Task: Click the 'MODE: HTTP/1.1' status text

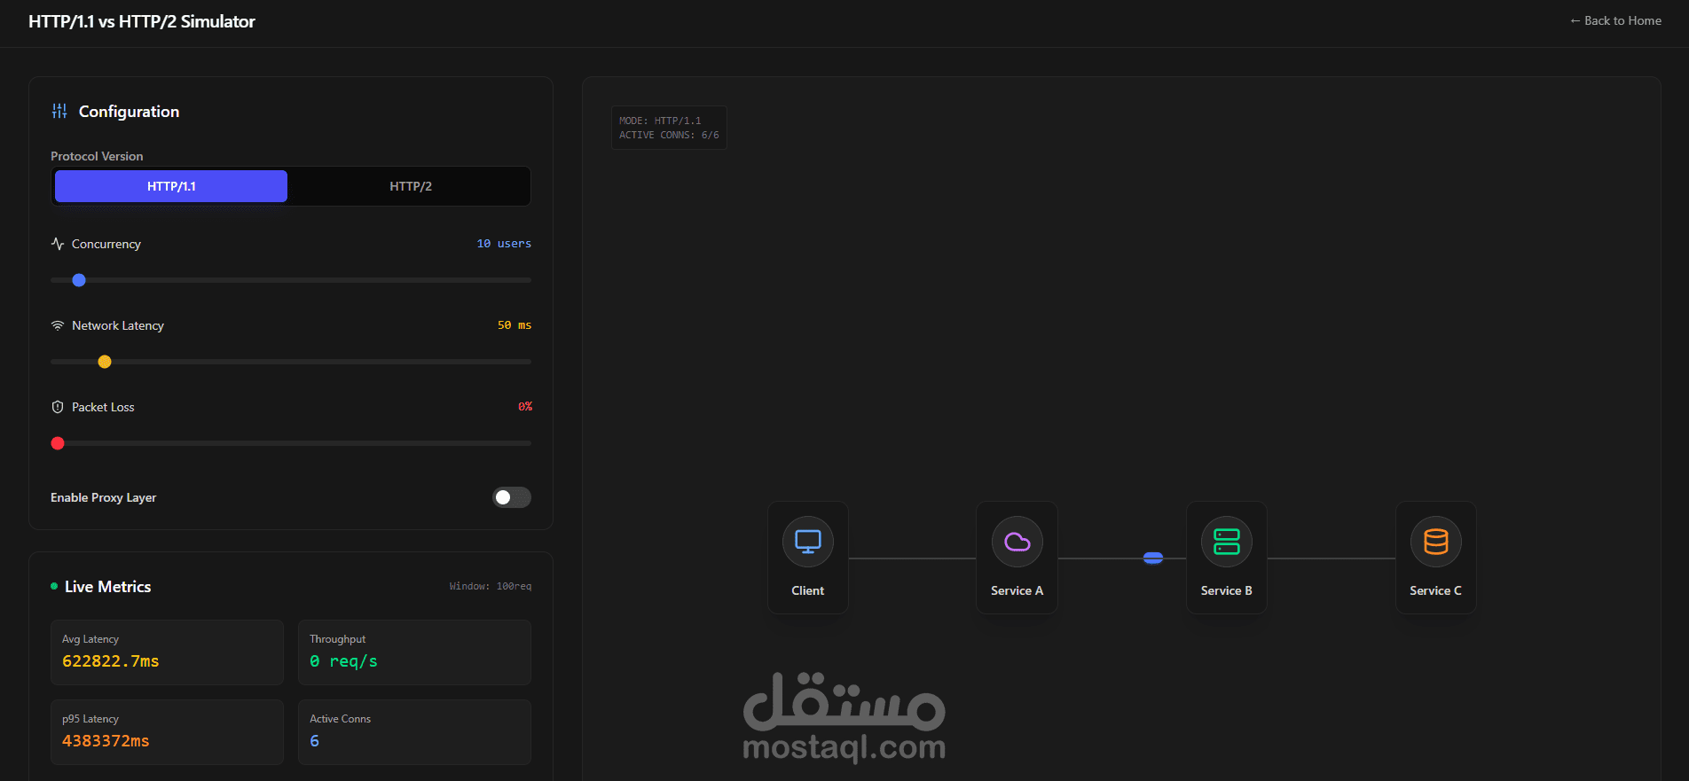Action: pos(660,121)
